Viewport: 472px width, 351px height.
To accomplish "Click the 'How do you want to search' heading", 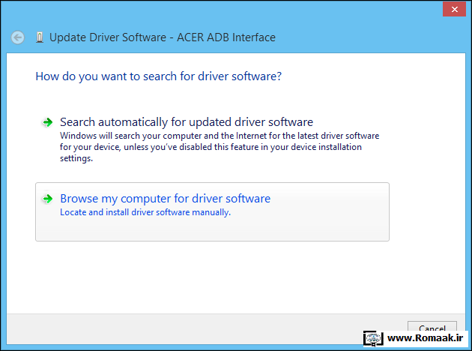I will (x=159, y=76).
